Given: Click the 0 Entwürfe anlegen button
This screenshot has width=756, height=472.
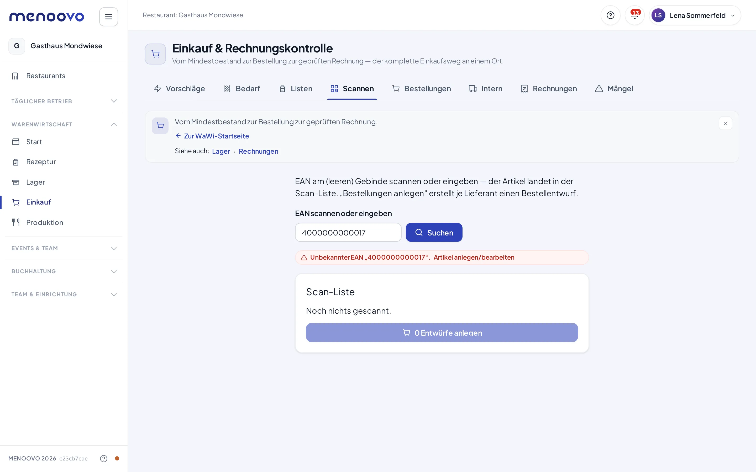Looking at the screenshot, I should tap(442, 332).
